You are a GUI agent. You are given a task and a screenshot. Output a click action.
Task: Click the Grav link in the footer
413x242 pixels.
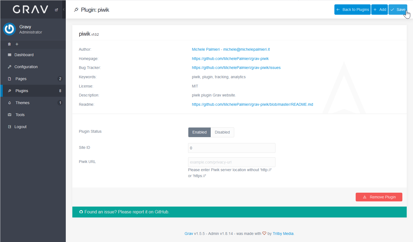pyautogui.click(x=189, y=234)
